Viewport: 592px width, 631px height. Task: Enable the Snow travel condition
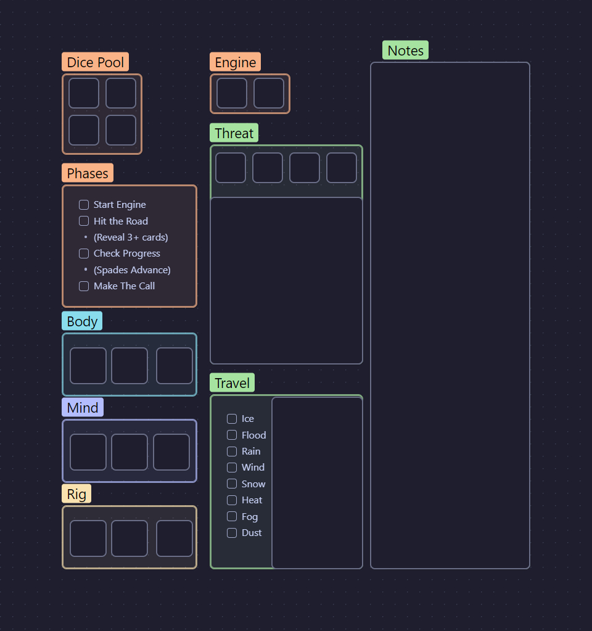[x=232, y=484]
